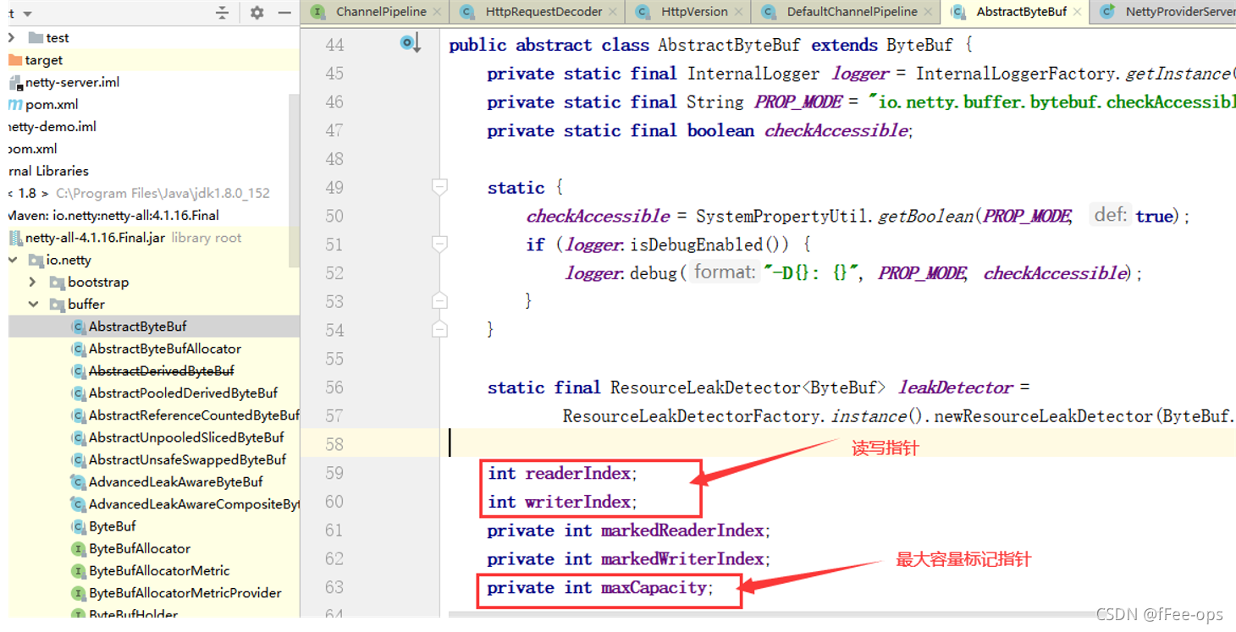
Task: Open the Project panel settings gear
Action: point(257,13)
